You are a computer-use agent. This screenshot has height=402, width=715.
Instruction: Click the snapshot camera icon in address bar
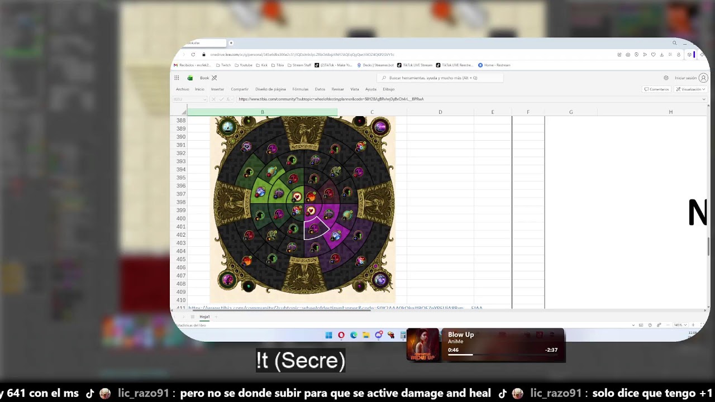(628, 55)
